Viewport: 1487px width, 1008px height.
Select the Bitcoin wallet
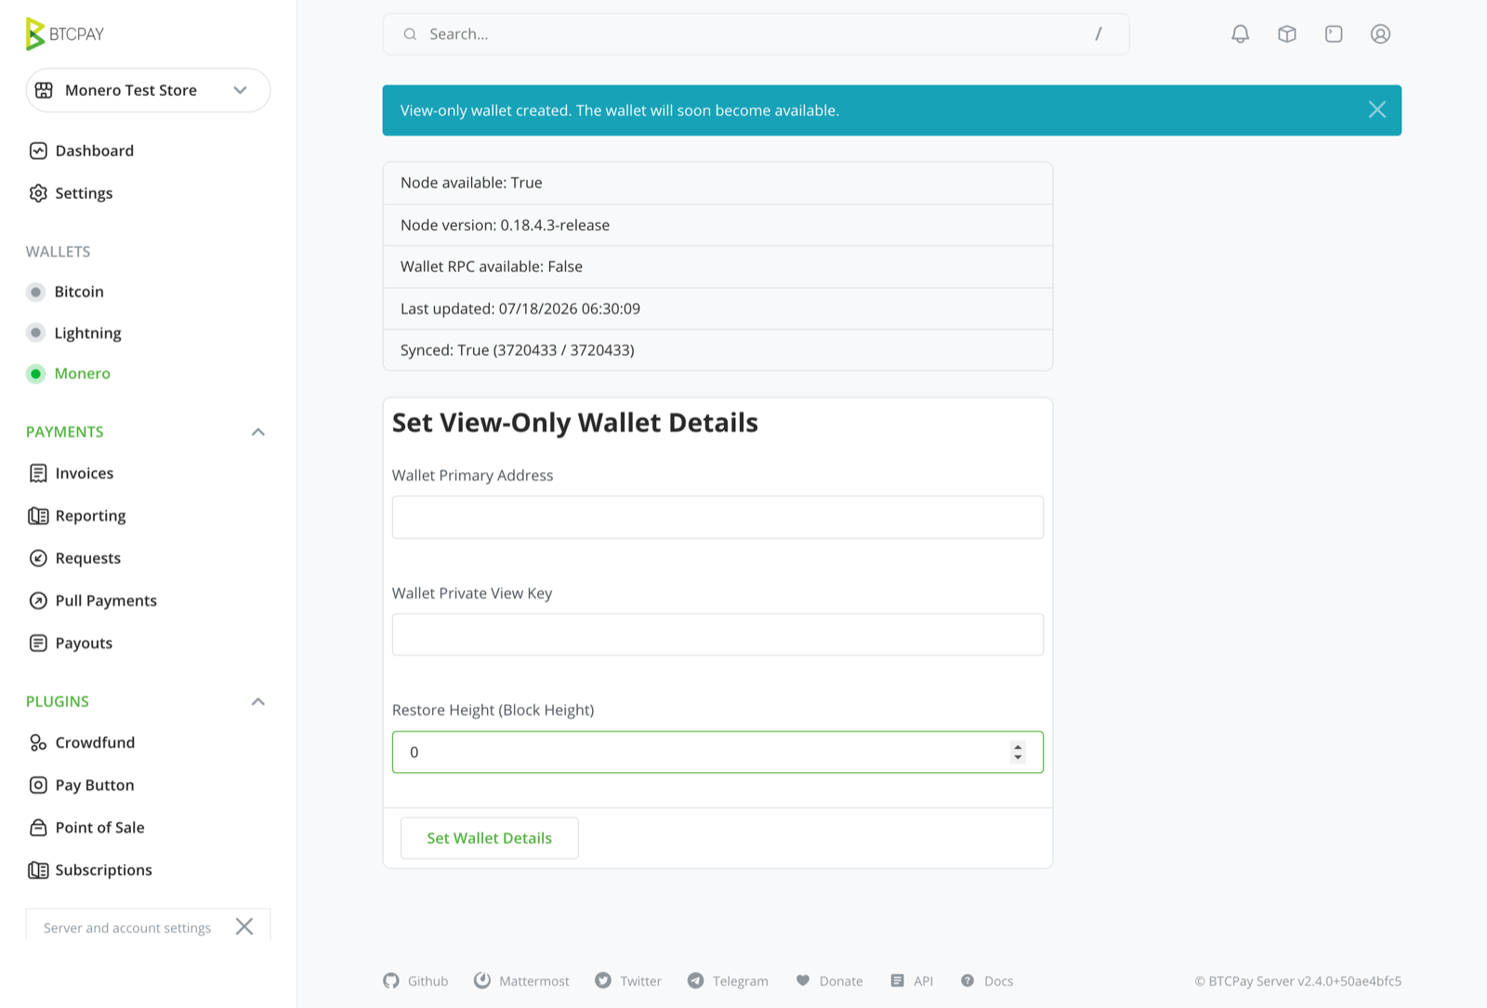coord(79,292)
